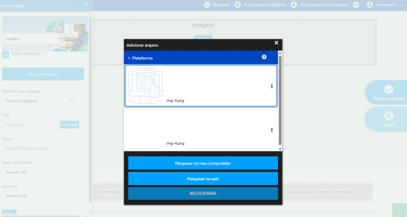Open the mail envelope icon
The width and height of the screenshot is (407, 217).
coord(356,5)
